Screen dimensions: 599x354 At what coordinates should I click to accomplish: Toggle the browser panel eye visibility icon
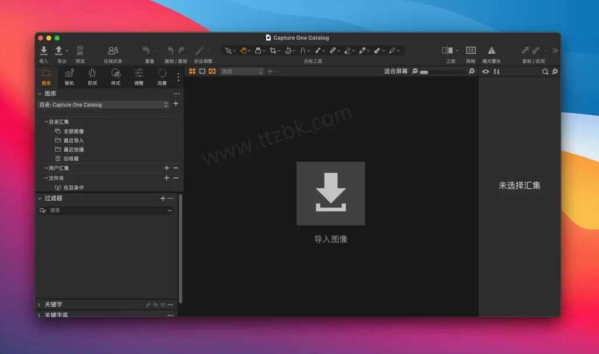click(x=486, y=71)
